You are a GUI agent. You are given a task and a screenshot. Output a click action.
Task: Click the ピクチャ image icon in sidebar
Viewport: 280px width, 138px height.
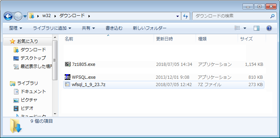point(16,100)
